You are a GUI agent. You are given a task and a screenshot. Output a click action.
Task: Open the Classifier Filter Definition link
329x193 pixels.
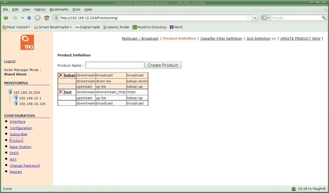[x=221, y=38]
